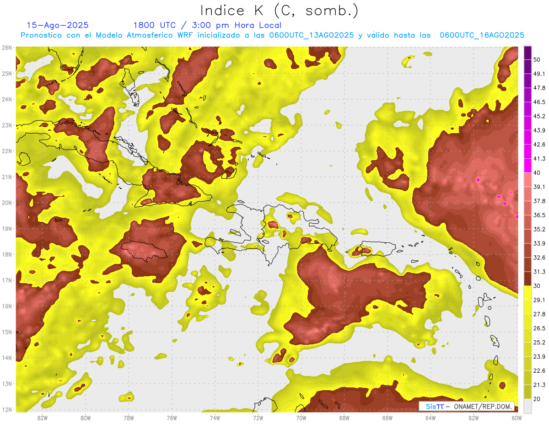Click the "16N" latitude label

pos(6,306)
